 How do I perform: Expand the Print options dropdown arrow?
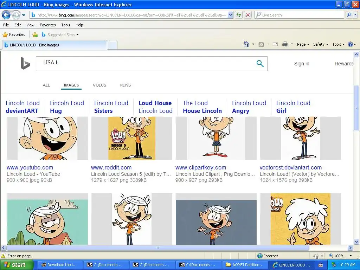[x=292, y=44]
